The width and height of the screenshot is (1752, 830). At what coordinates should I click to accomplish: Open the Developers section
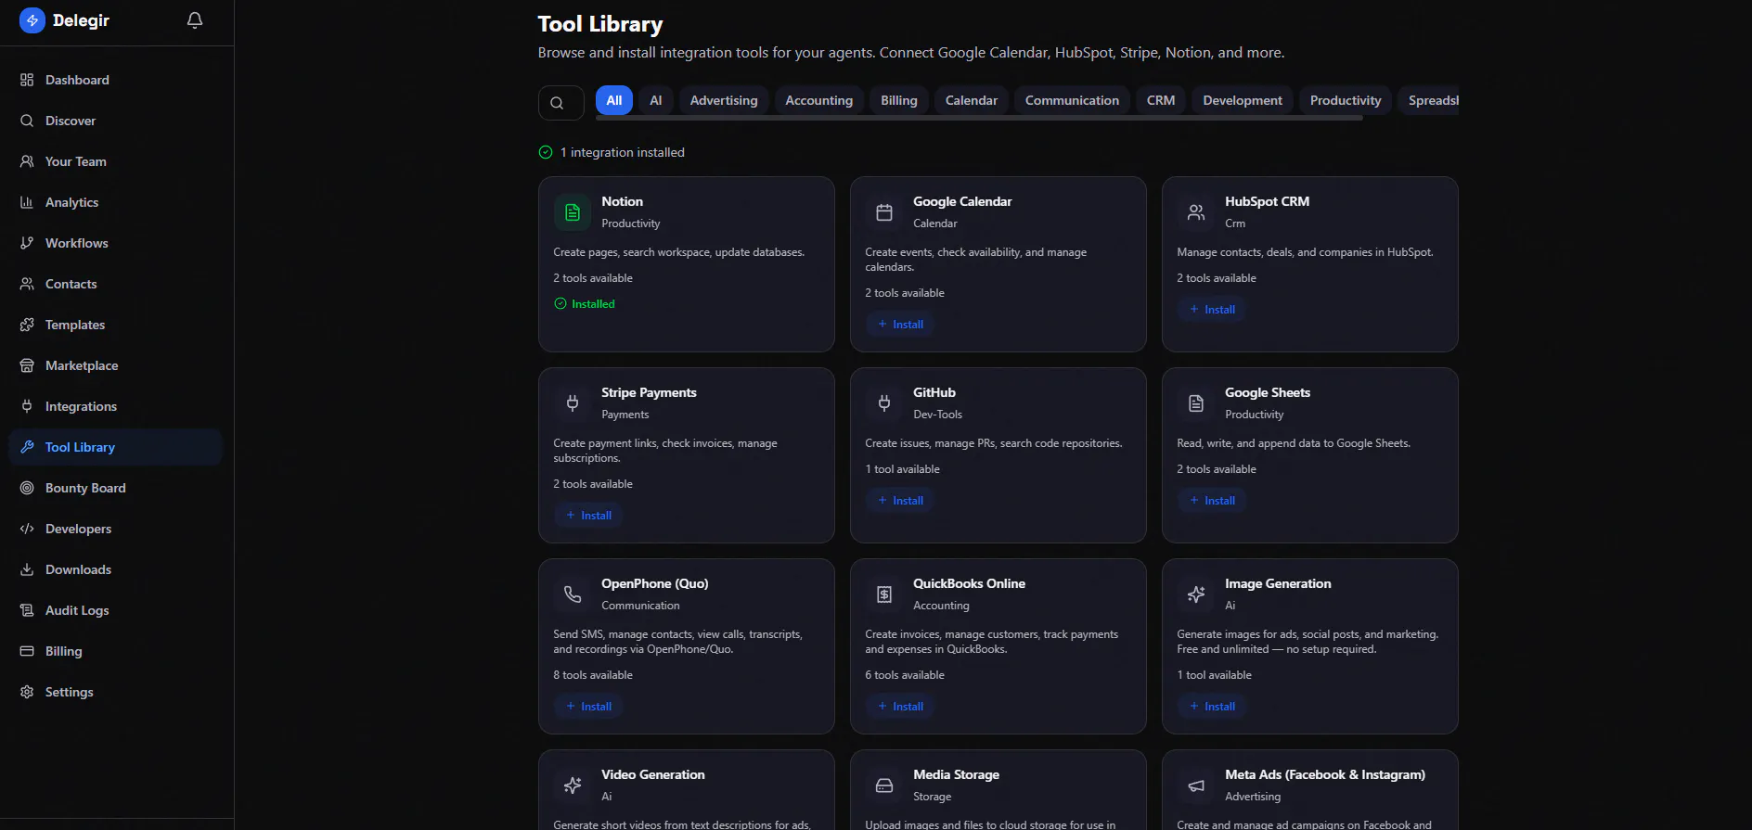point(115,529)
